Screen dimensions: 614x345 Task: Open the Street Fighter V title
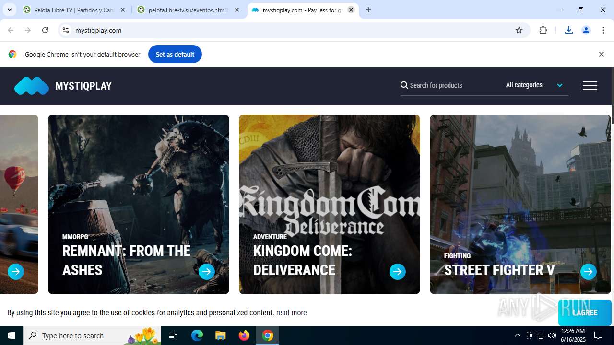(499, 270)
